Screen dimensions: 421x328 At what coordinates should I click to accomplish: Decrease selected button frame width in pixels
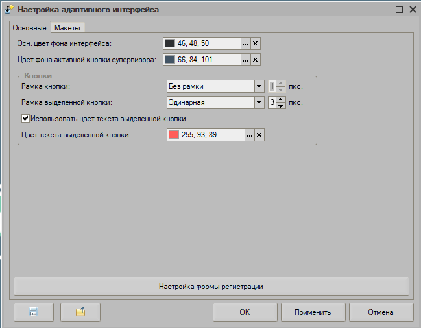pyautogui.click(x=281, y=106)
